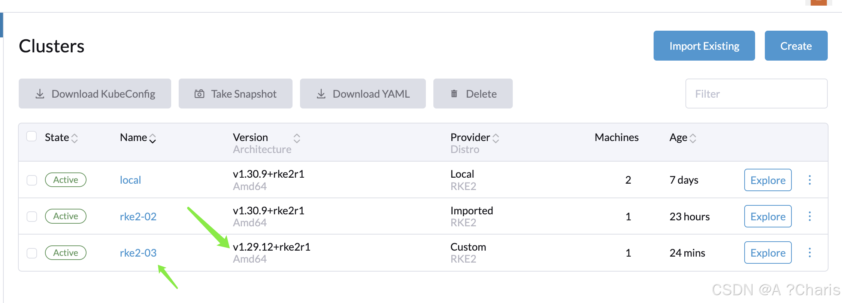Image resolution: width=842 pixels, height=303 pixels.
Task: Check the box for local cluster
Action: coord(32,180)
